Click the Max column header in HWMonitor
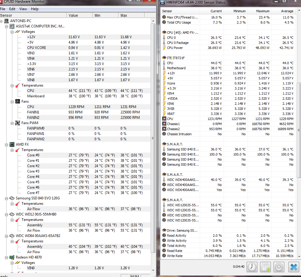 (131, 15)
